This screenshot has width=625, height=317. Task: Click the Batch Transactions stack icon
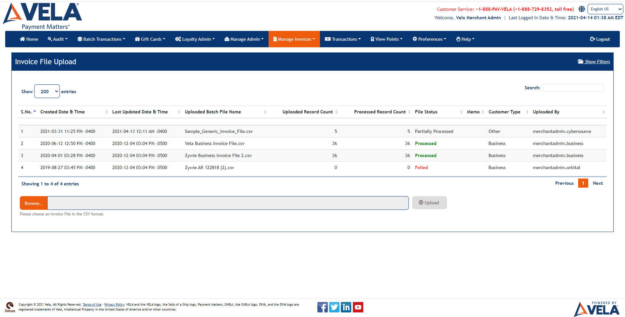click(80, 39)
